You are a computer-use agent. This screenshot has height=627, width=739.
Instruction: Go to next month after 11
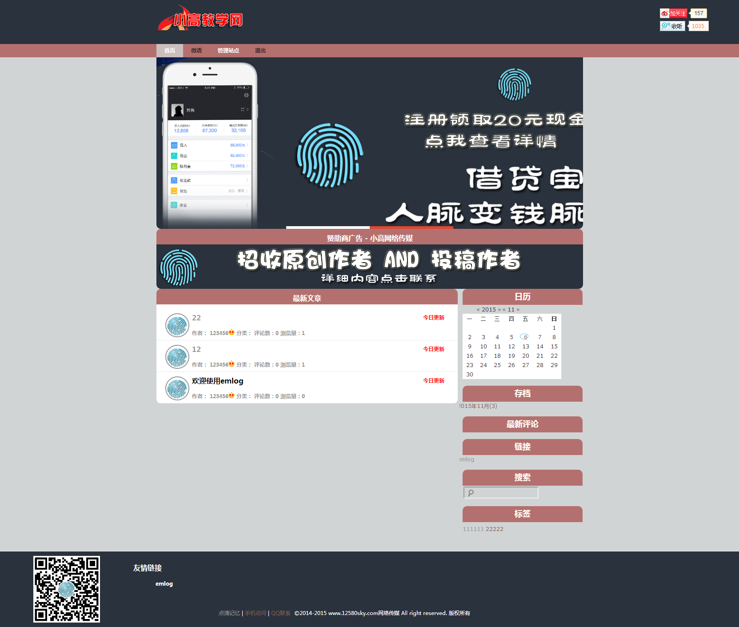(518, 310)
